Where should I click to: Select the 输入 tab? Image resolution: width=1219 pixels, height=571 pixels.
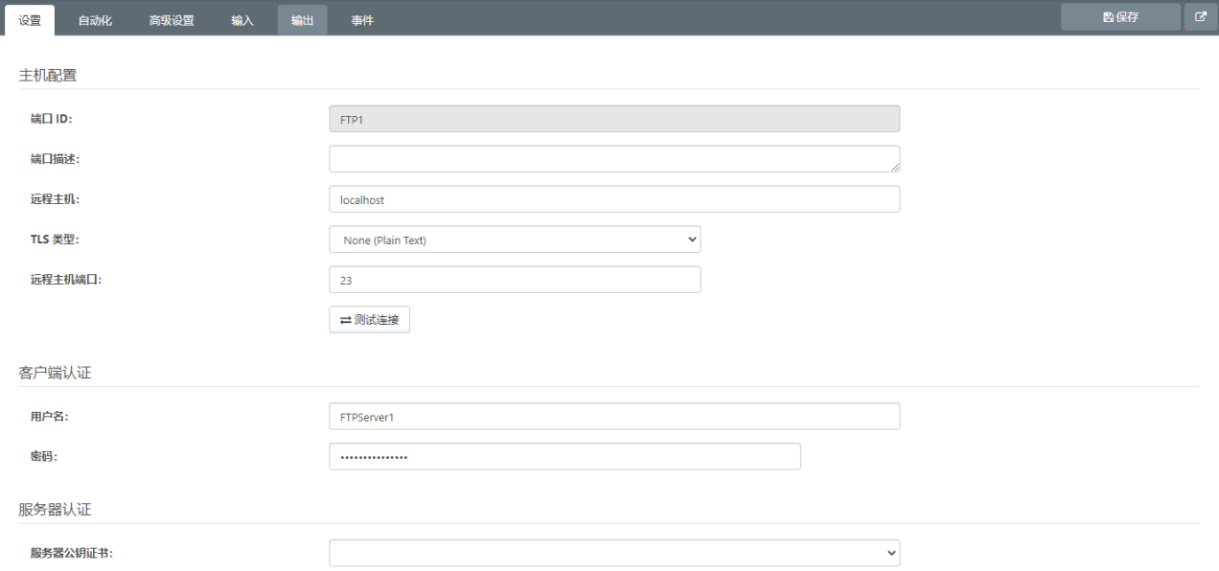coord(242,20)
